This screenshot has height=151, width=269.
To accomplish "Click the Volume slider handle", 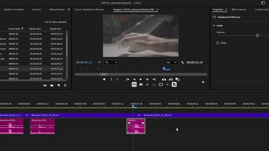I will pyautogui.click(x=257, y=35).
